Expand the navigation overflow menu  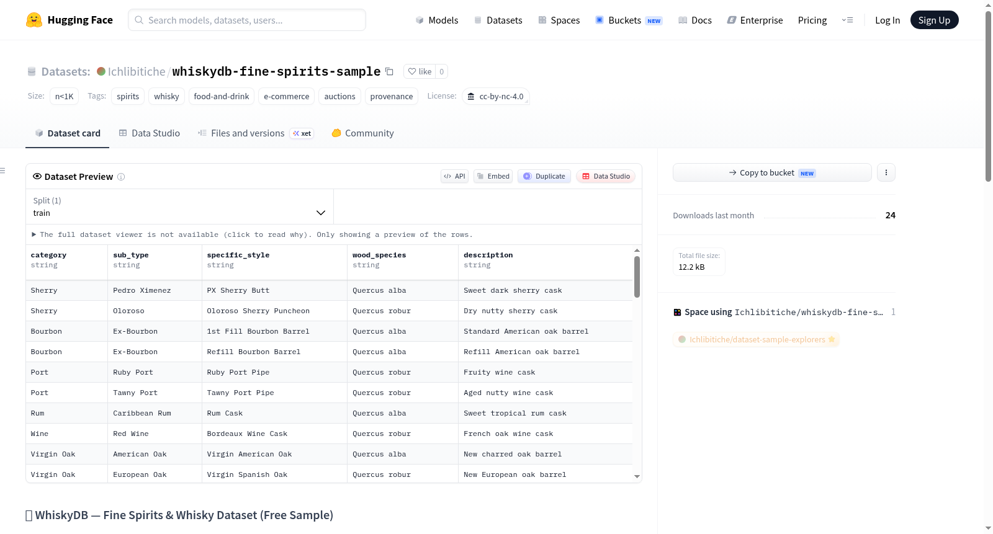847,20
